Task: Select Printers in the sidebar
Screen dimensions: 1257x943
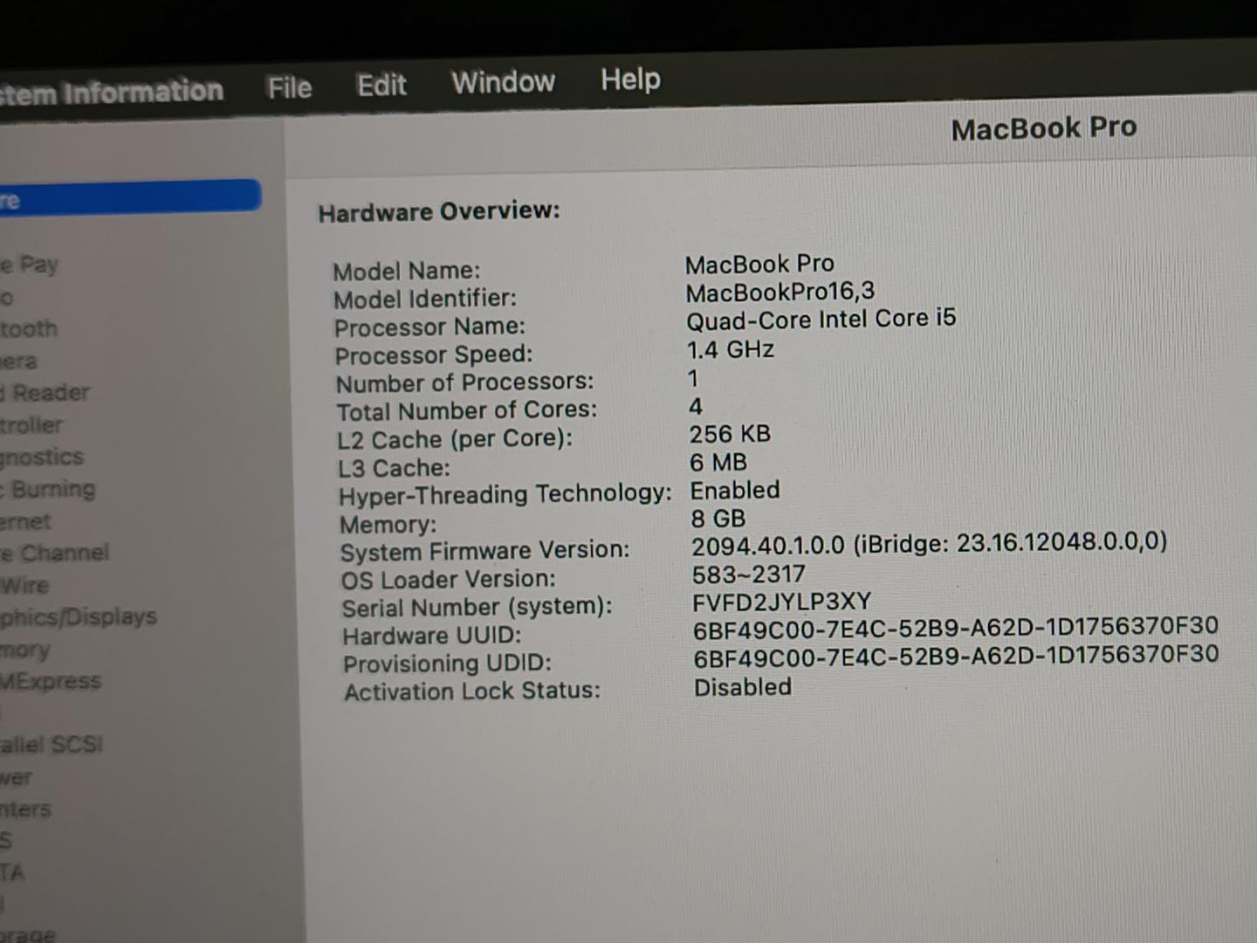Action: point(26,809)
